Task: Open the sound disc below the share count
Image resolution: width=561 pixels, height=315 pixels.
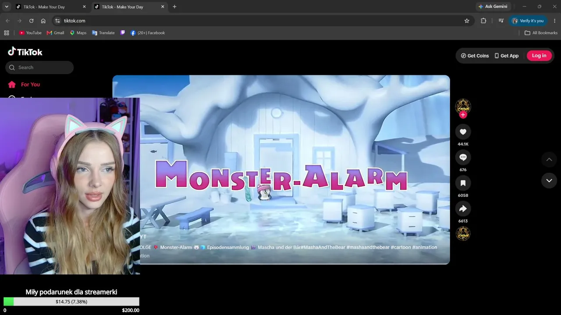Action: [x=463, y=234]
